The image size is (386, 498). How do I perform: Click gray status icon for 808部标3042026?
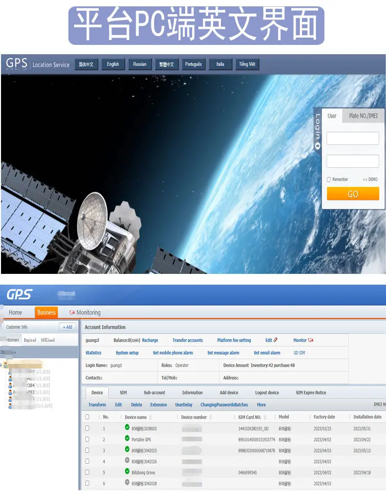pos(127,460)
